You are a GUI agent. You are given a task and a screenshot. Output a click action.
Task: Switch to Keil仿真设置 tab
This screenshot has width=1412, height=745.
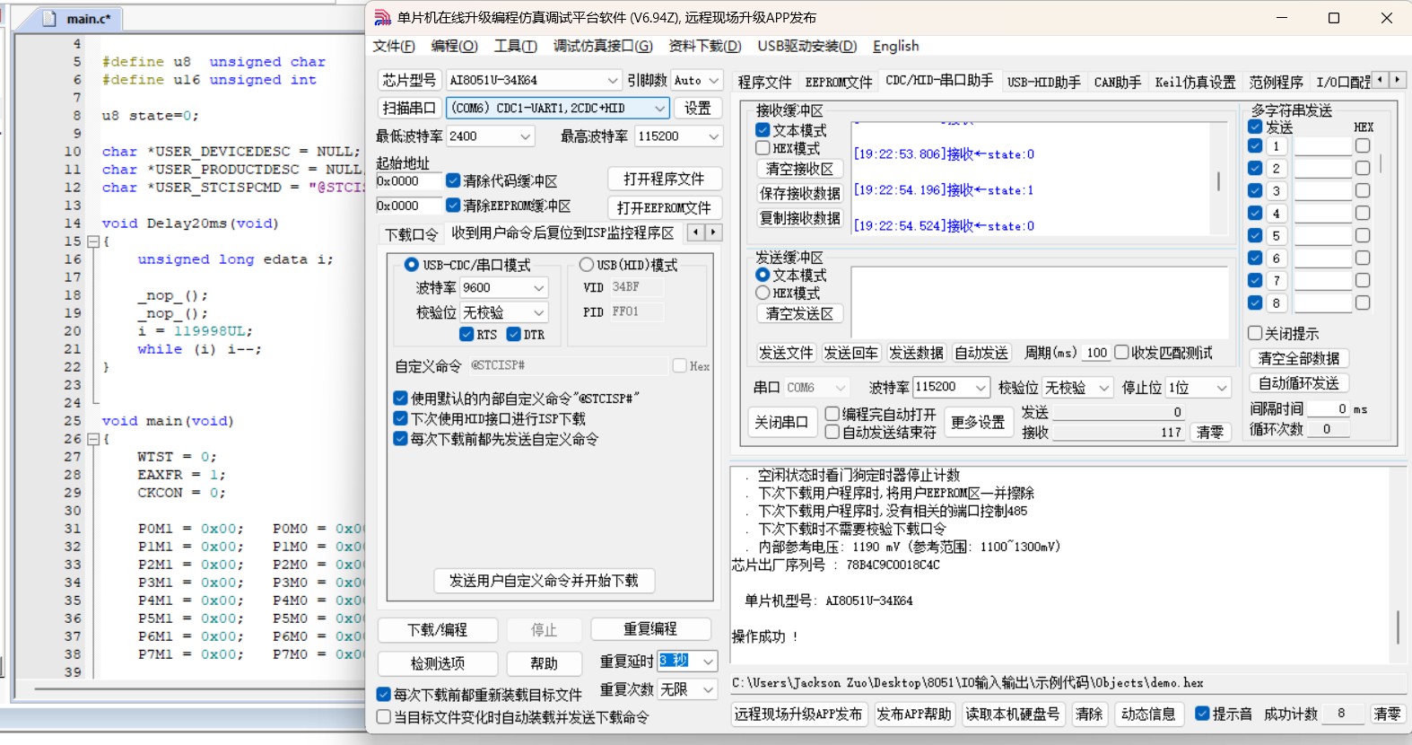pos(1195,82)
